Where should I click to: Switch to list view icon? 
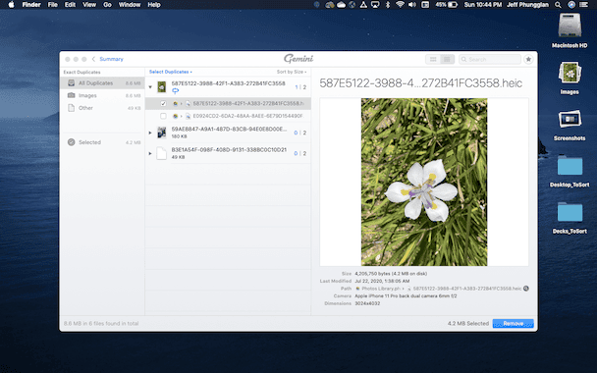(447, 59)
